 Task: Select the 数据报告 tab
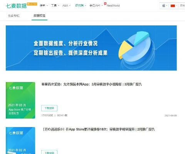point(39,16)
